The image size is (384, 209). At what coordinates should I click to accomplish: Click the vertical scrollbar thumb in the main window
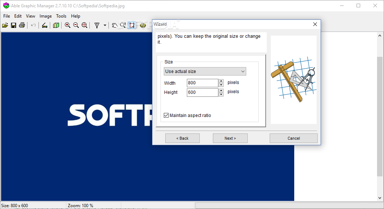380,116
